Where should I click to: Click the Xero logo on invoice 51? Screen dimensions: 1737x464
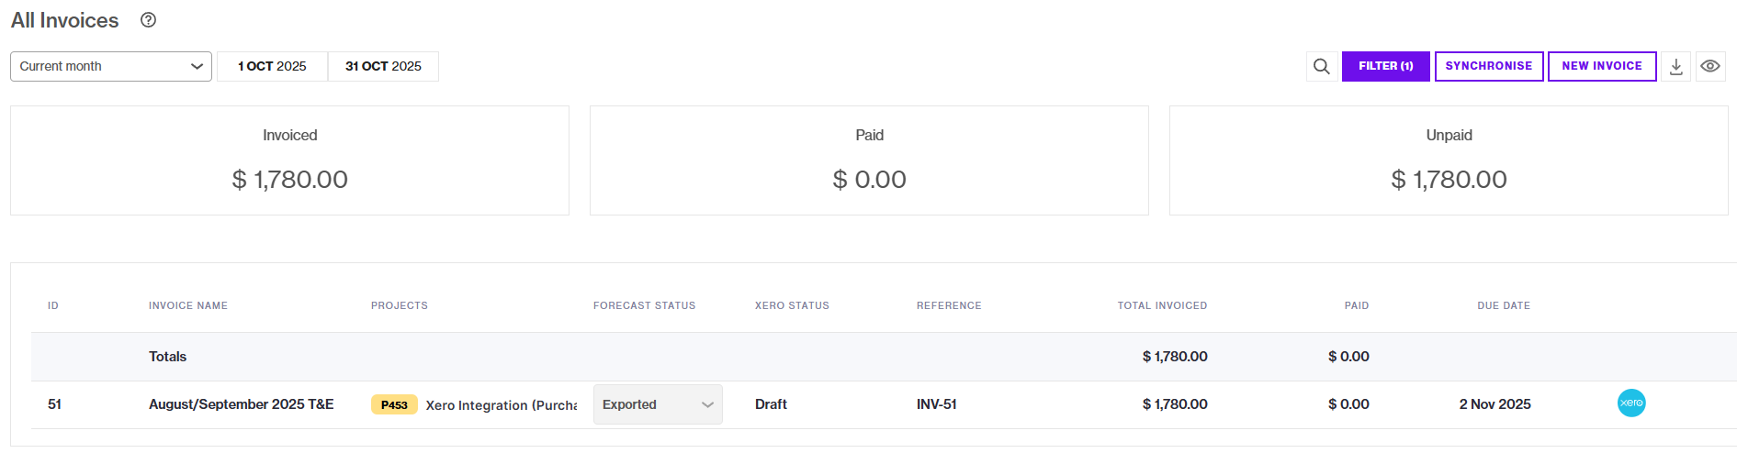1631,403
